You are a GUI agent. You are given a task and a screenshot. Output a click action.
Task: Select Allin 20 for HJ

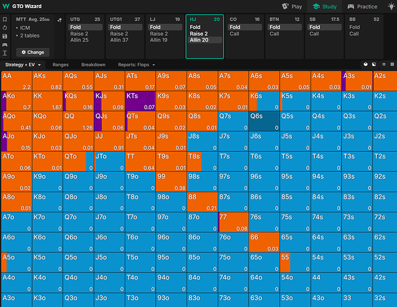tap(205, 40)
